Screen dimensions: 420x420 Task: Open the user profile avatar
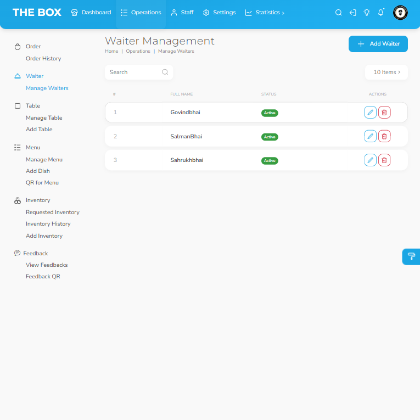pos(401,13)
